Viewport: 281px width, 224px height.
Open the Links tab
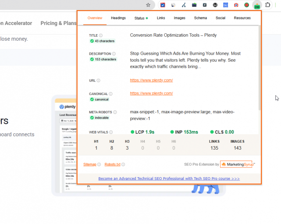(161, 18)
